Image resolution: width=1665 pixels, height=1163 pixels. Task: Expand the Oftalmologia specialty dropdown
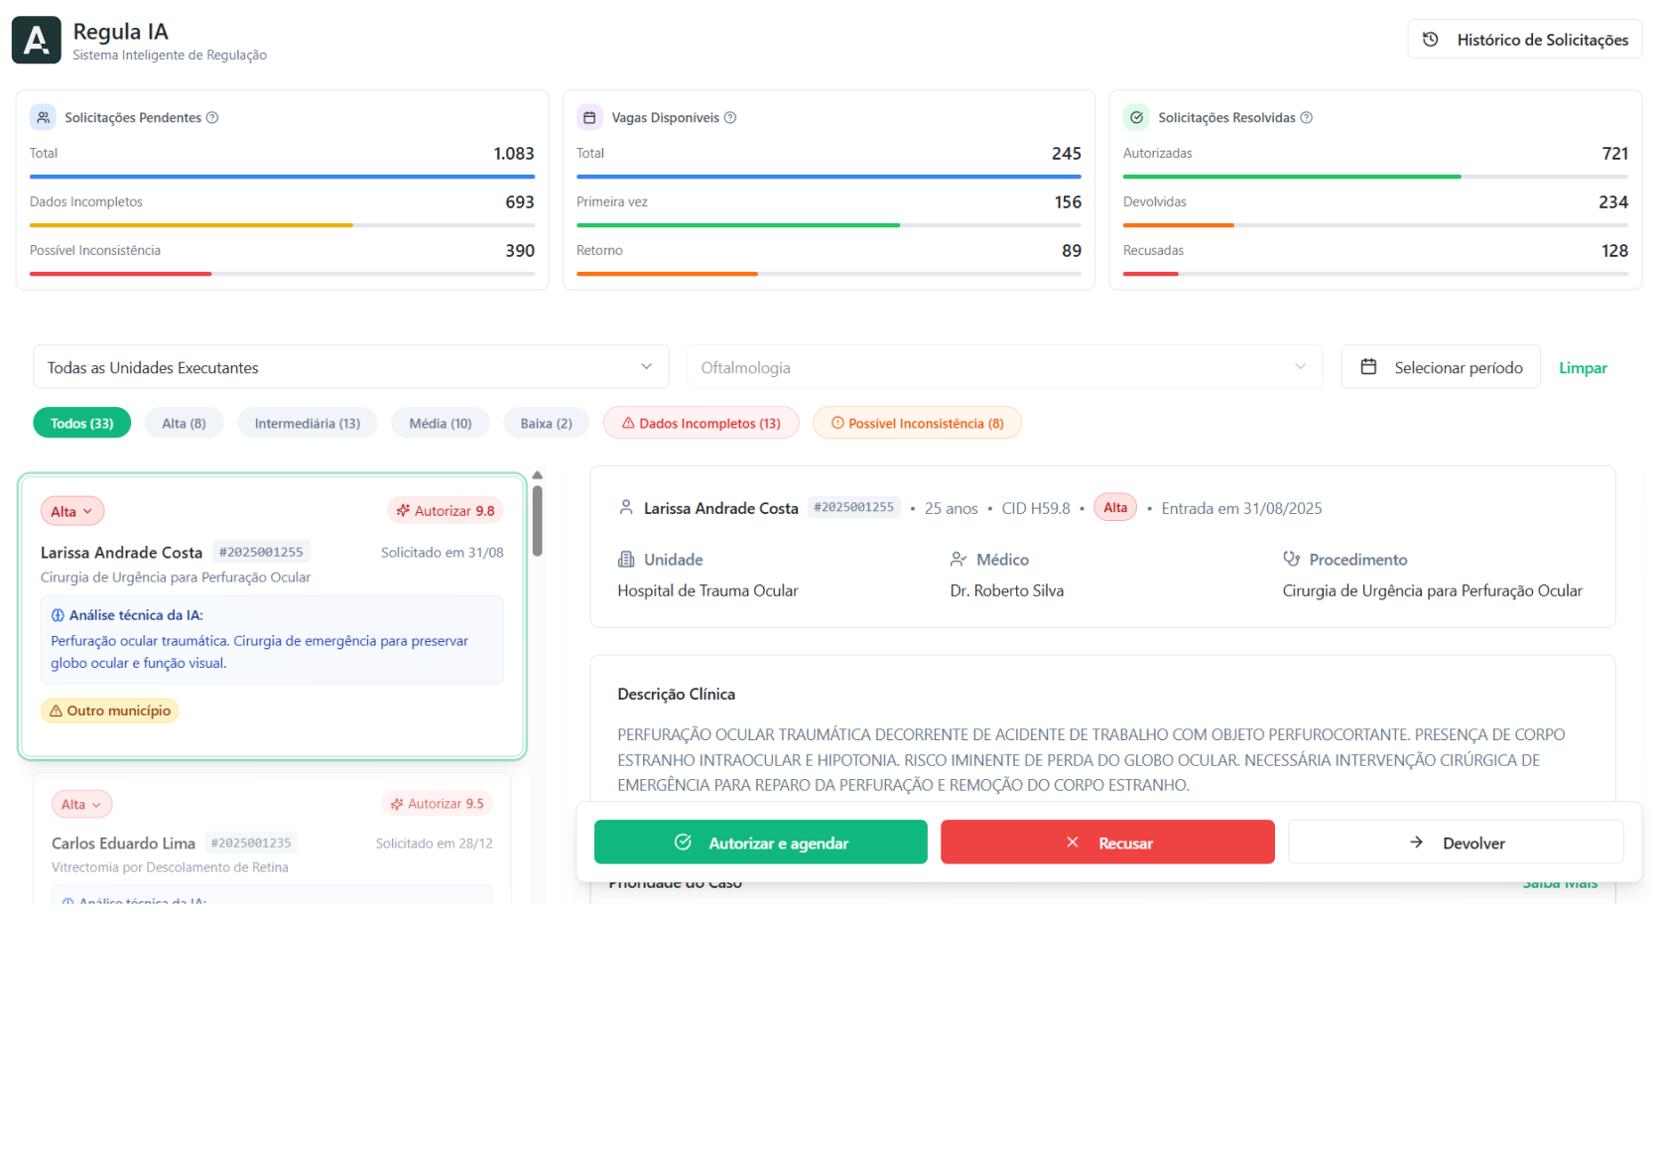click(1004, 367)
